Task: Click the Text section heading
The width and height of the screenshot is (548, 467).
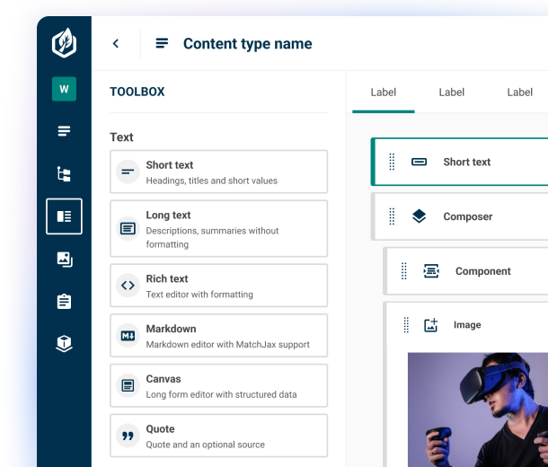Action: click(121, 137)
